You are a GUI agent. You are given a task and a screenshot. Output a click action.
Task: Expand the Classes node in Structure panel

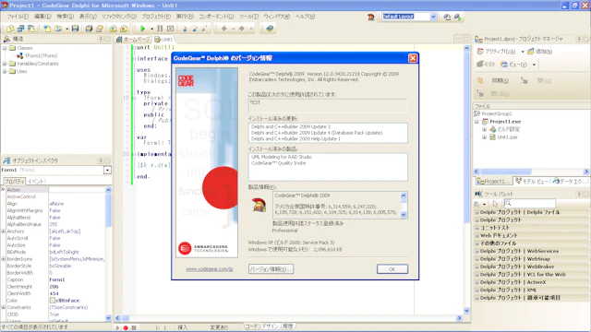tap(5, 48)
